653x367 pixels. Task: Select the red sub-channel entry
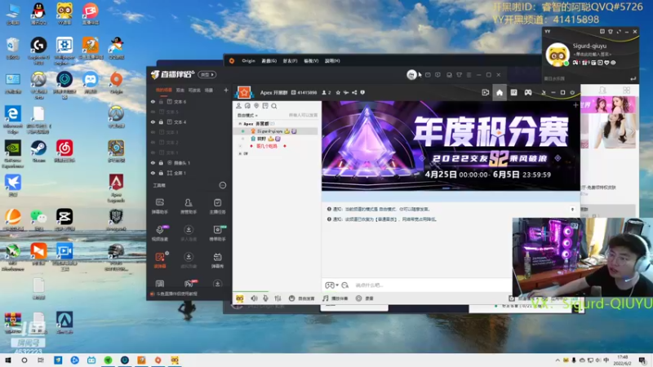[267, 146]
